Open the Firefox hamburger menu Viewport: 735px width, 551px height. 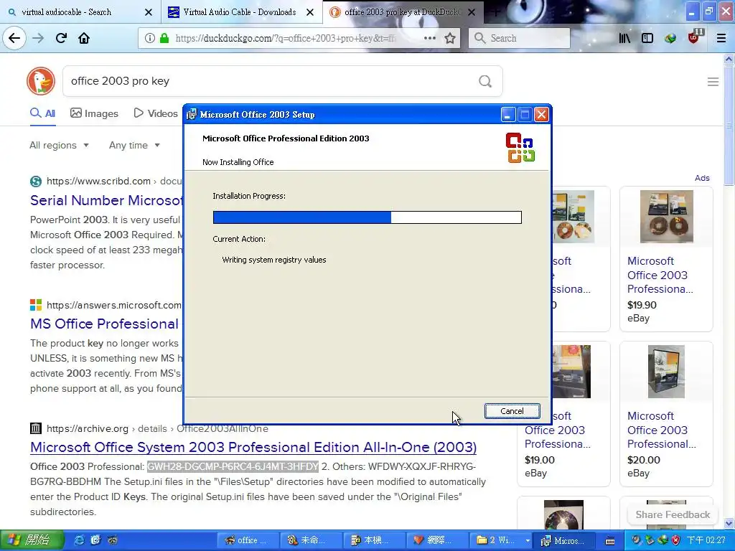tap(721, 38)
